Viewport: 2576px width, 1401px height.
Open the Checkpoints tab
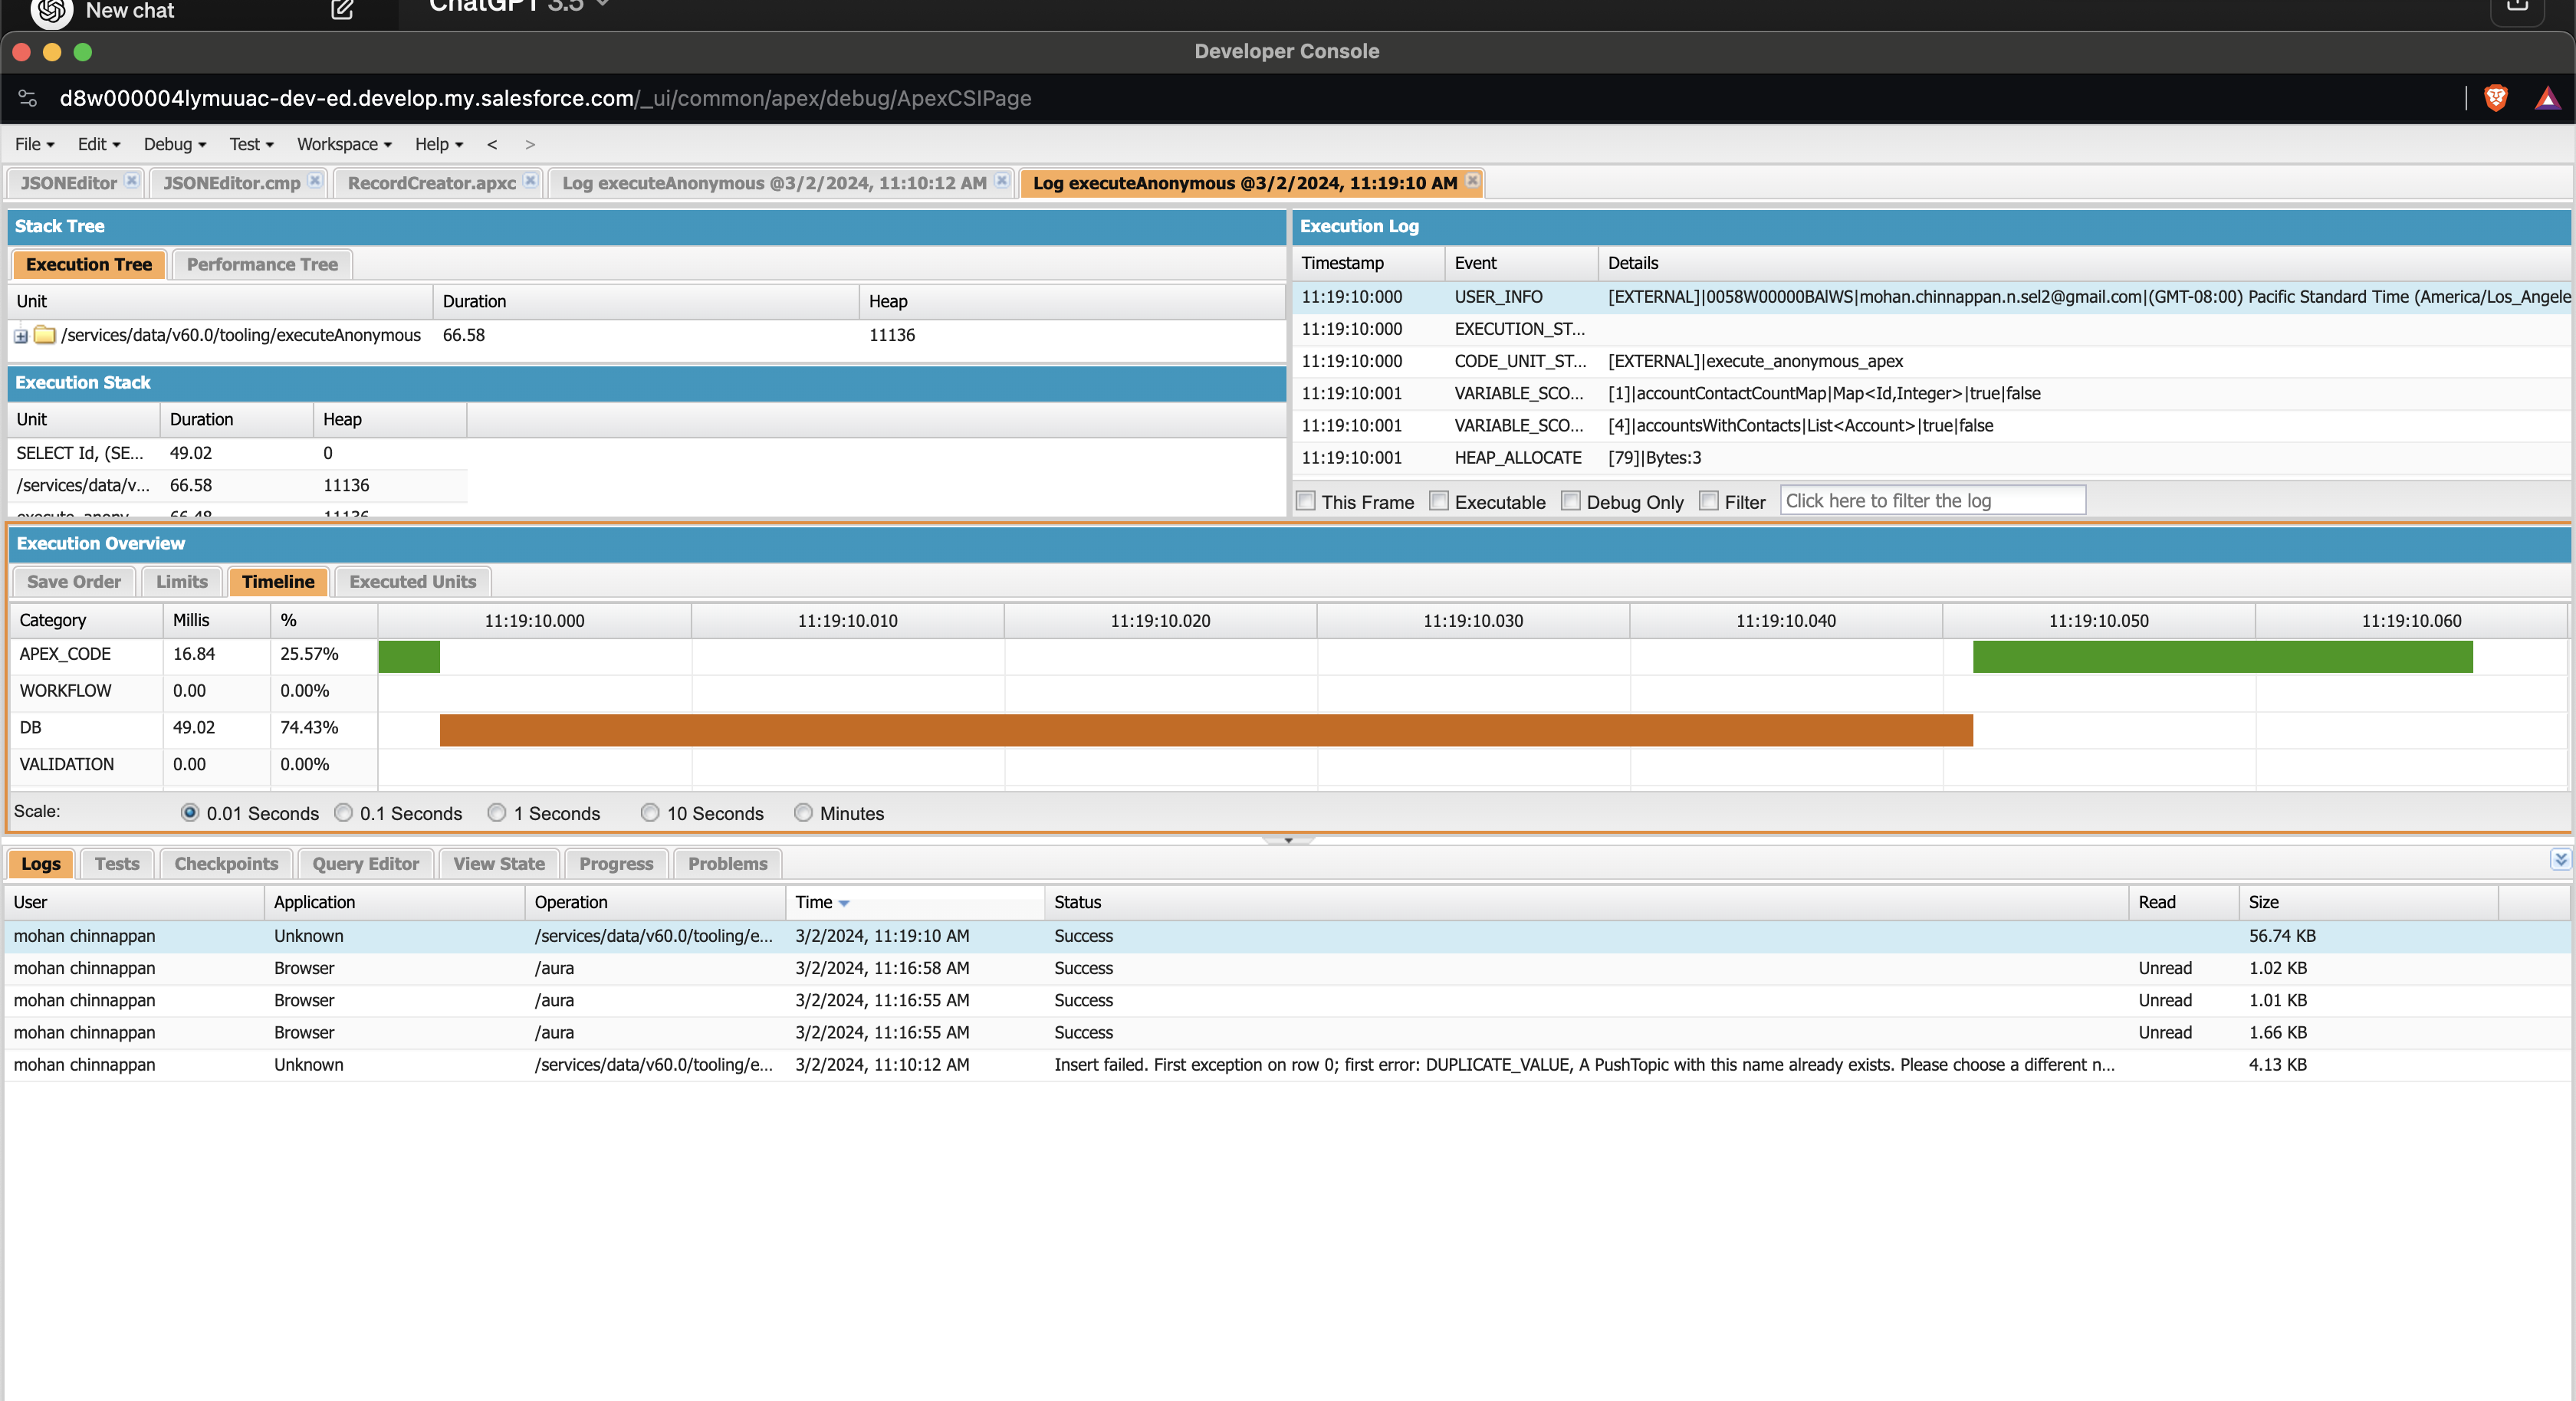pyautogui.click(x=226, y=864)
